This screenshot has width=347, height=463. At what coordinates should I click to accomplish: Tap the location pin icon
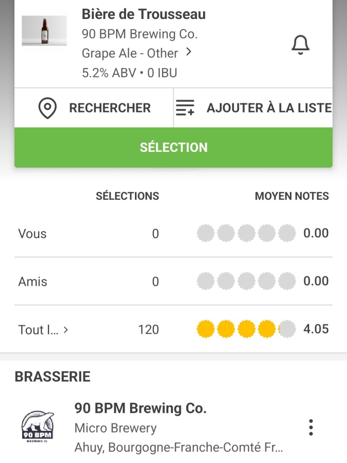(47, 108)
